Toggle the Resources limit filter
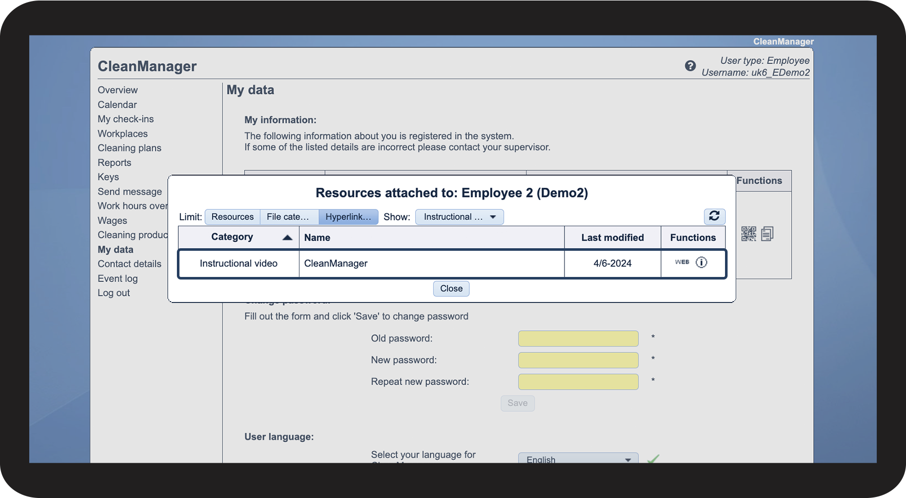The height and width of the screenshot is (498, 906). [232, 217]
